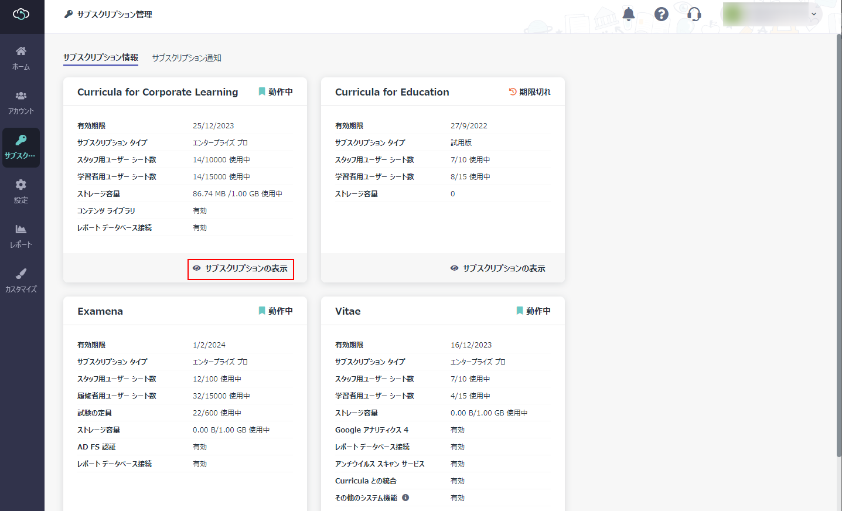Open the 設定 gear sidebar item
This screenshot has width=842, height=511.
click(21, 192)
